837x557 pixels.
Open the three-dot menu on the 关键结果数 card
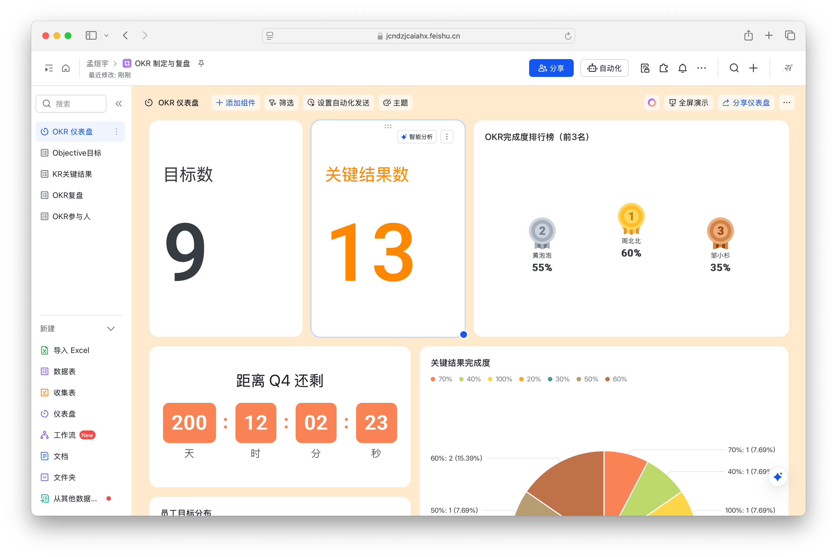pyautogui.click(x=447, y=137)
